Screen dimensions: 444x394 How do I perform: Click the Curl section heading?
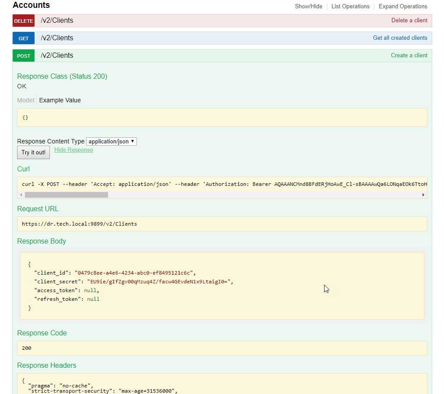(23, 169)
